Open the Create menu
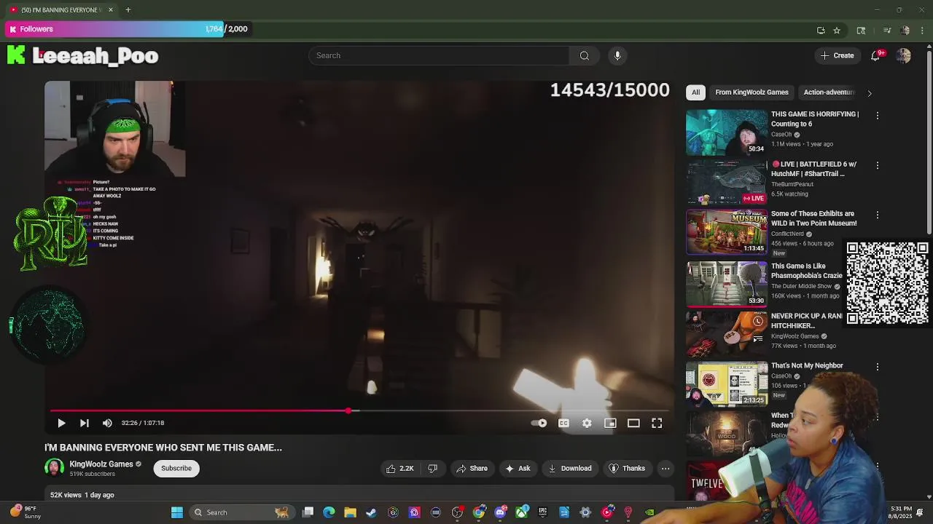The height and width of the screenshot is (524, 933). (837, 55)
